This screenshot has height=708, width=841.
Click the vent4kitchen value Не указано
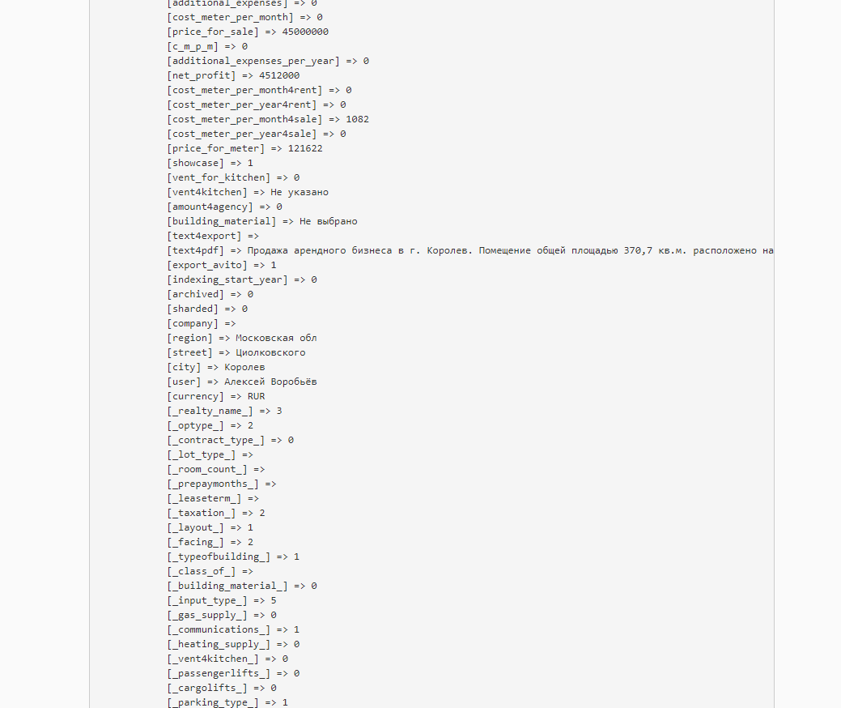pyautogui.click(x=299, y=192)
